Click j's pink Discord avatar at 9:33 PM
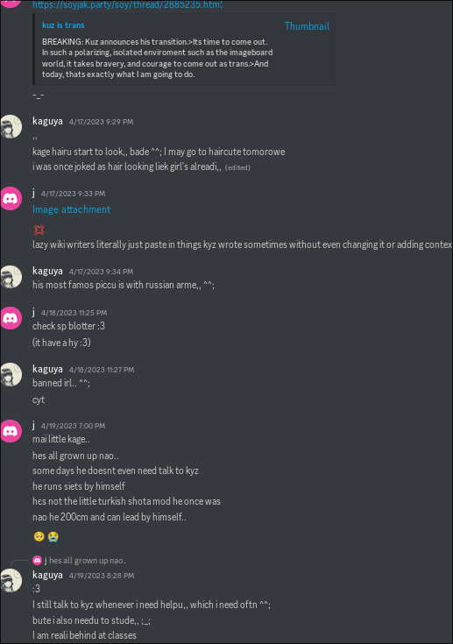Screen dimensions: 453x644 click(11, 198)
